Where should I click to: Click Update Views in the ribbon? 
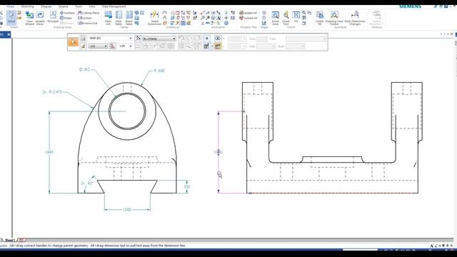tap(40, 18)
